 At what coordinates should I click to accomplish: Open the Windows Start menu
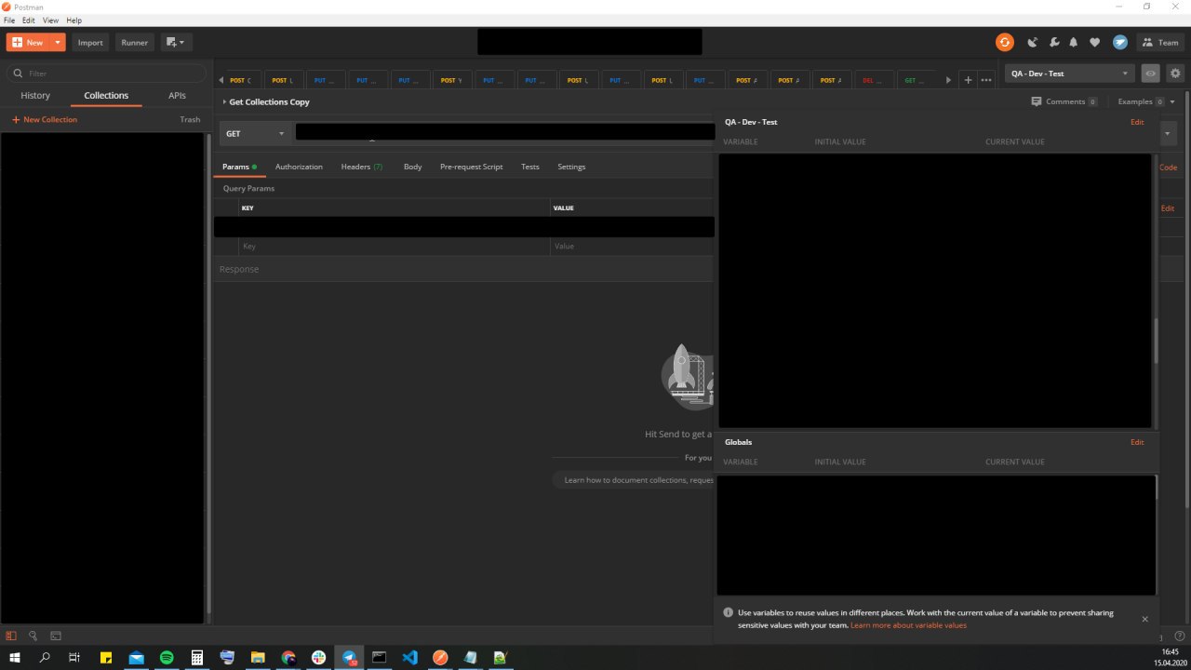[15, 657]
